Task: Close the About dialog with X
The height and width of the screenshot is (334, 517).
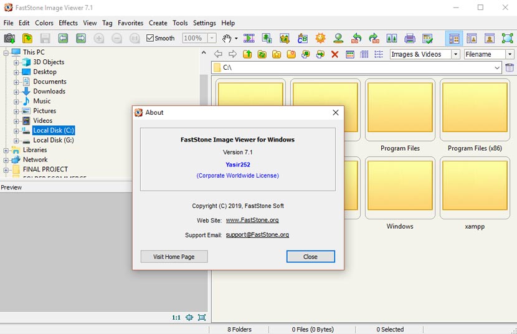Action: click(336, 112)
